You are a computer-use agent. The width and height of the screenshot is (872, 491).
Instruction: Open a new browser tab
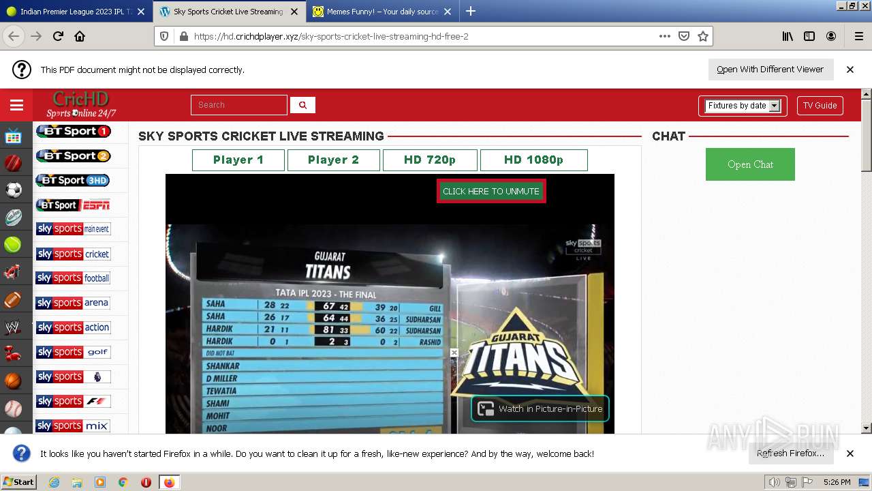[x=471, y=12]
